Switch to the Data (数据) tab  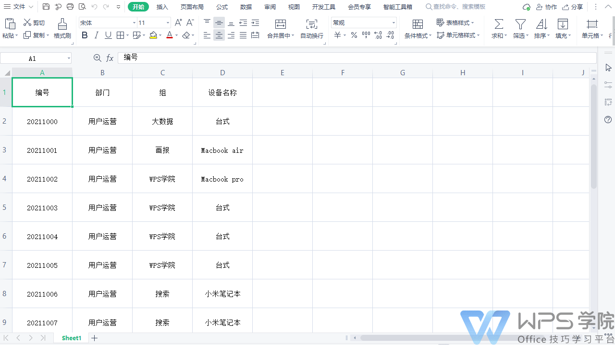pos(246,7)
